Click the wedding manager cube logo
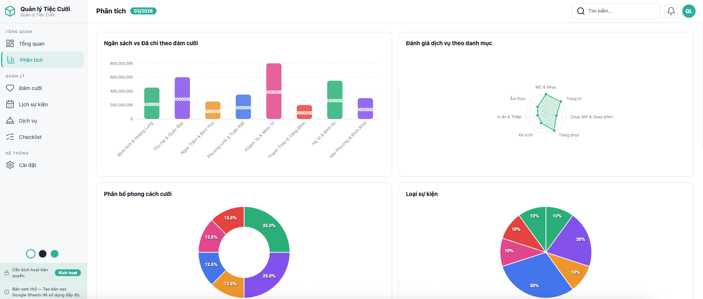 pos(10,11)
